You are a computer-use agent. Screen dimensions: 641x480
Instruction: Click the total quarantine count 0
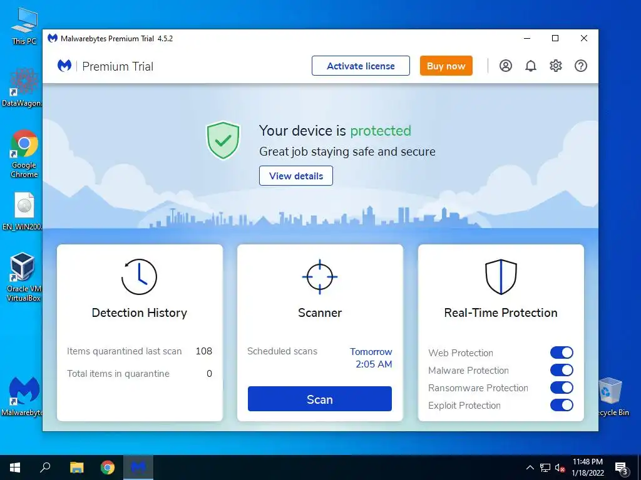pos(209,374)
